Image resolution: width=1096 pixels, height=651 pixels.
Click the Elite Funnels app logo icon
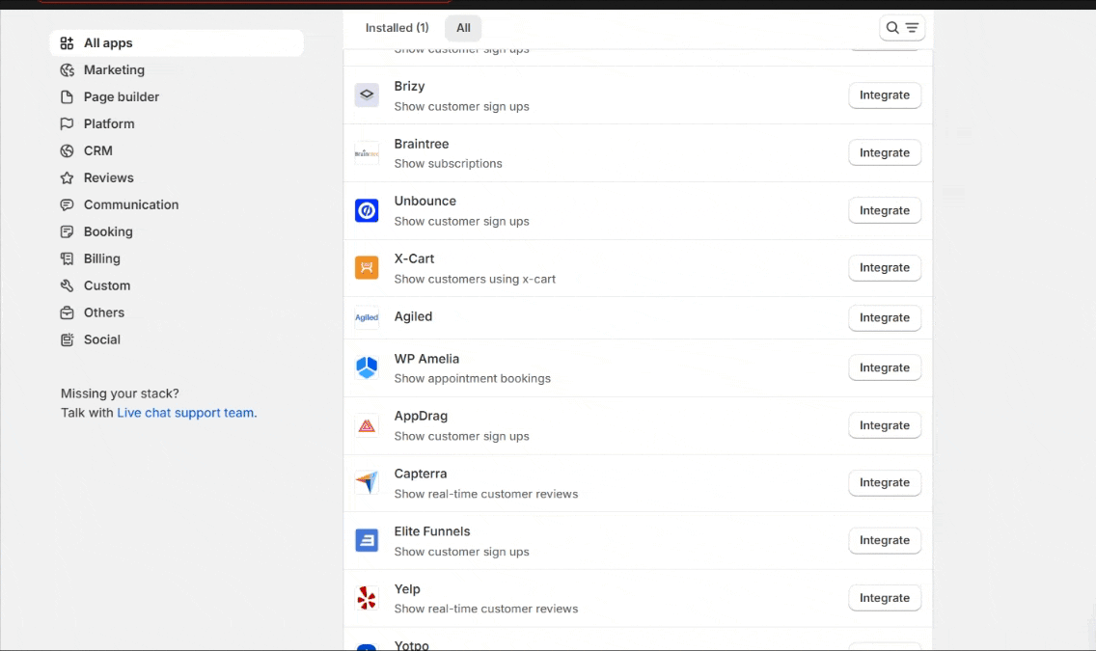367,540
